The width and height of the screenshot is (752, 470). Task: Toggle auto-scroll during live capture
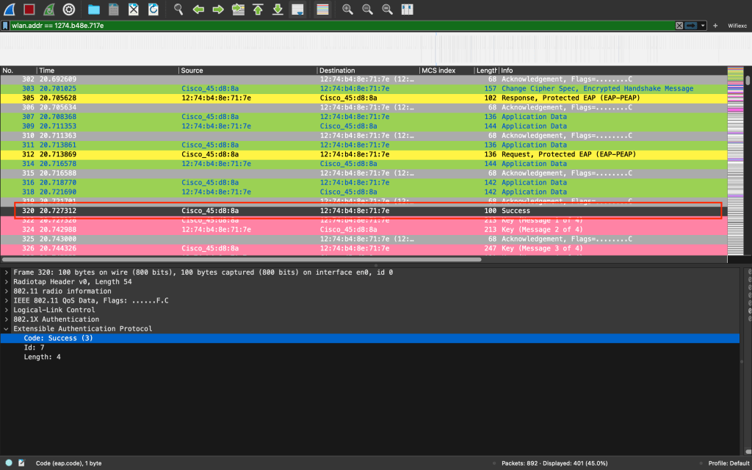[x=297, y=10]
